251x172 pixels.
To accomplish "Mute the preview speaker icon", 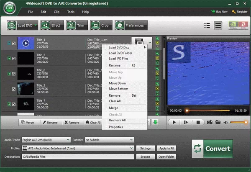I will pyautogui.click(x=225, y=123).
